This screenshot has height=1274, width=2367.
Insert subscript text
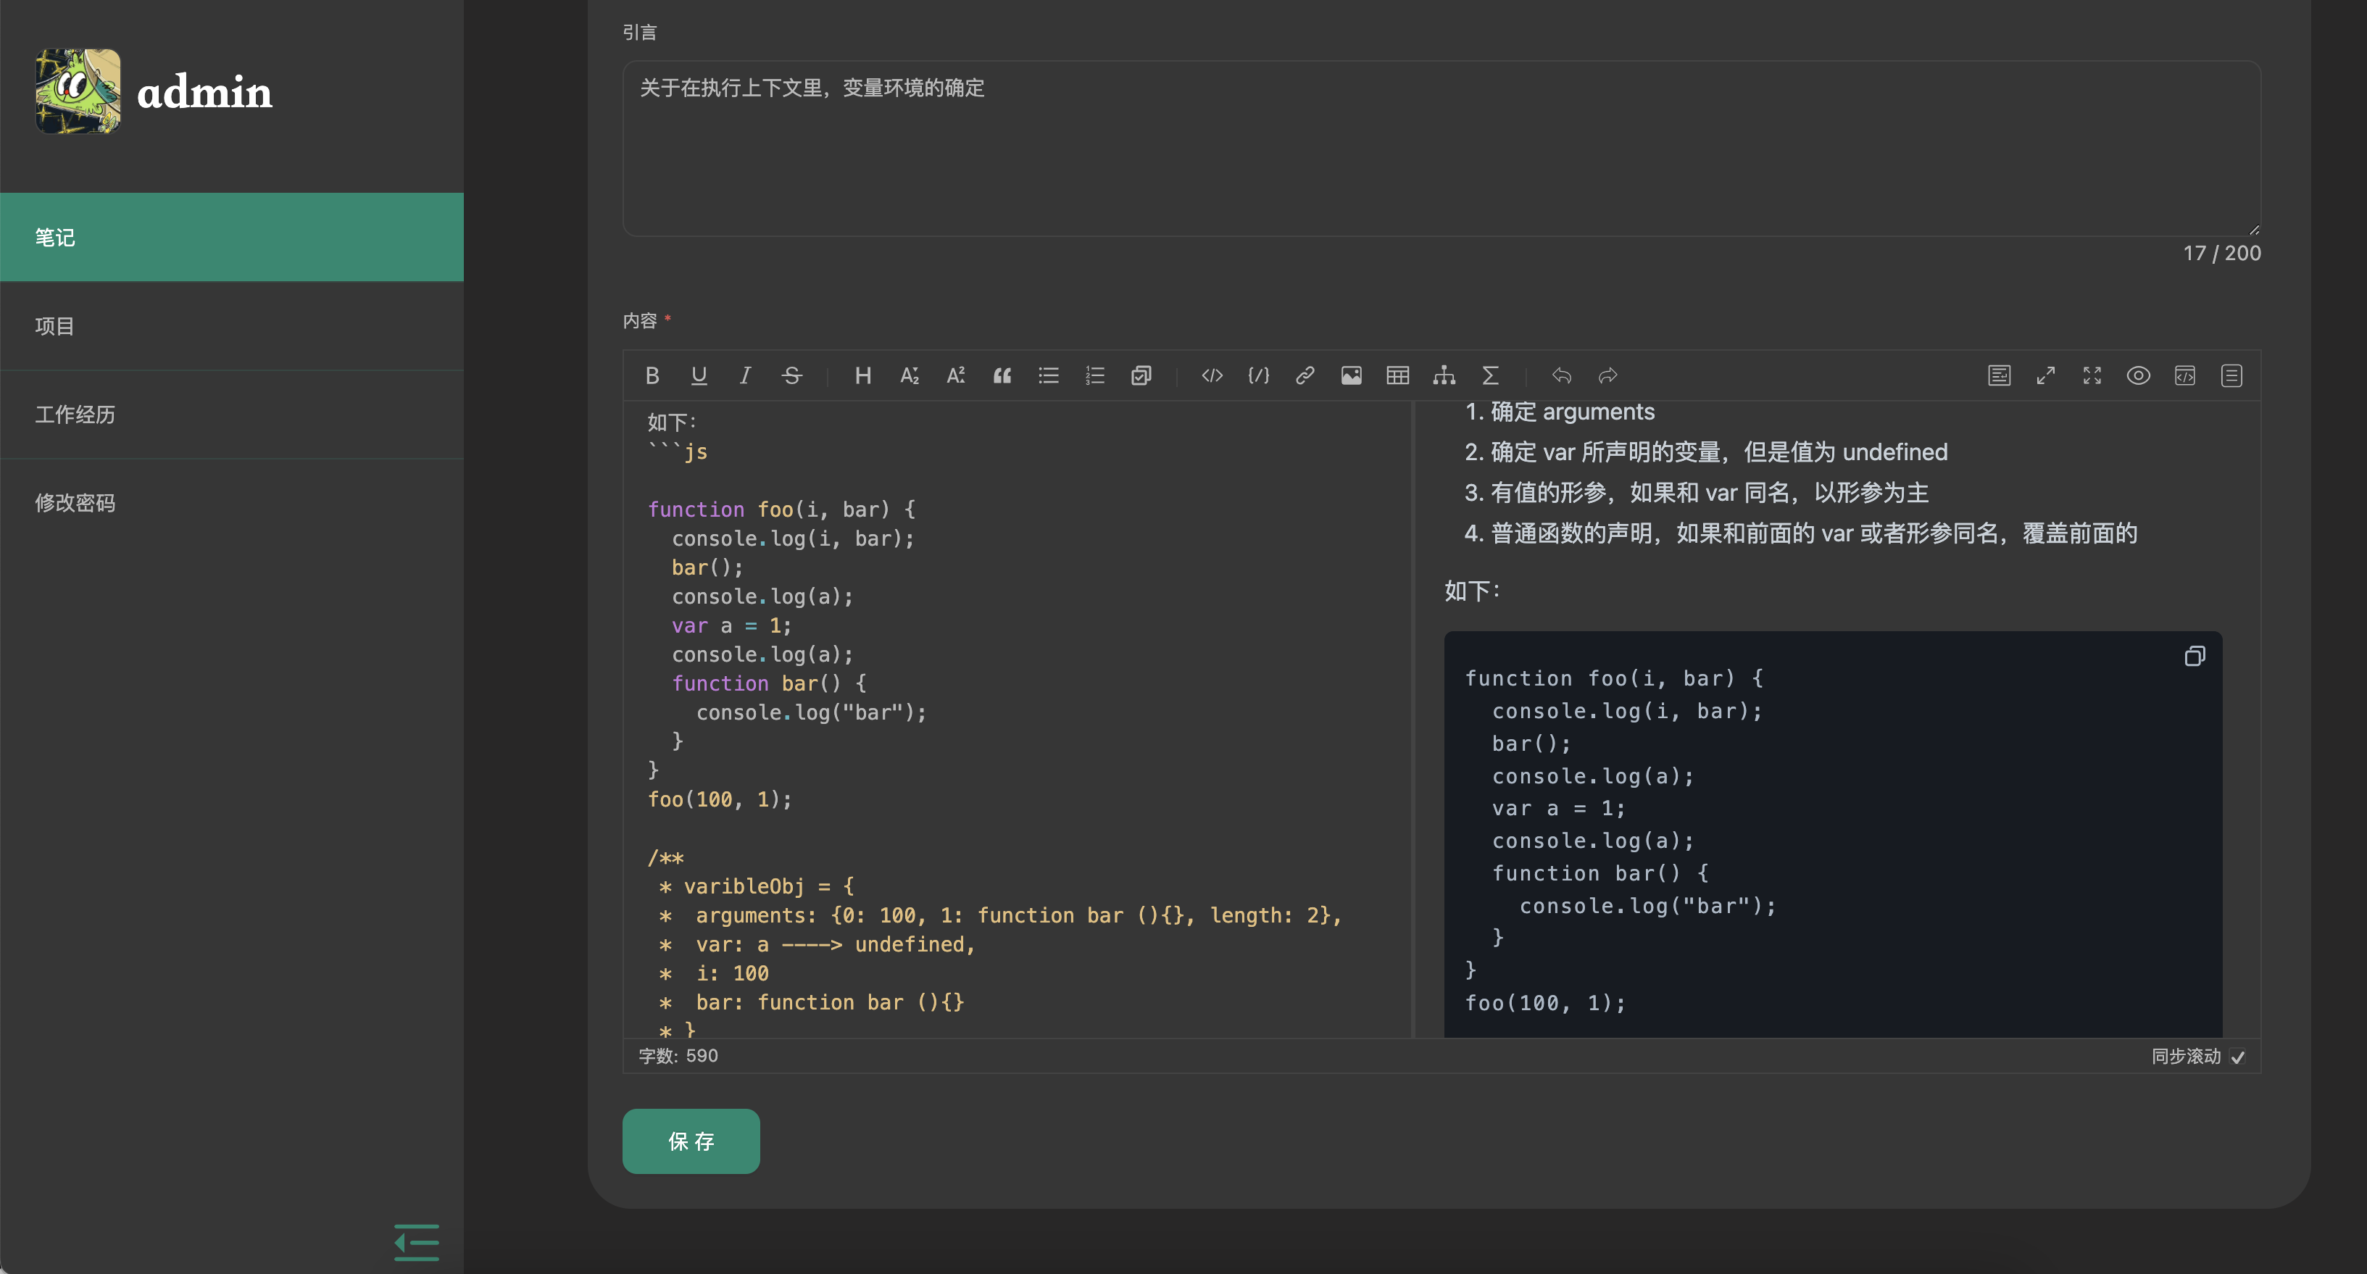pos(909,375)
